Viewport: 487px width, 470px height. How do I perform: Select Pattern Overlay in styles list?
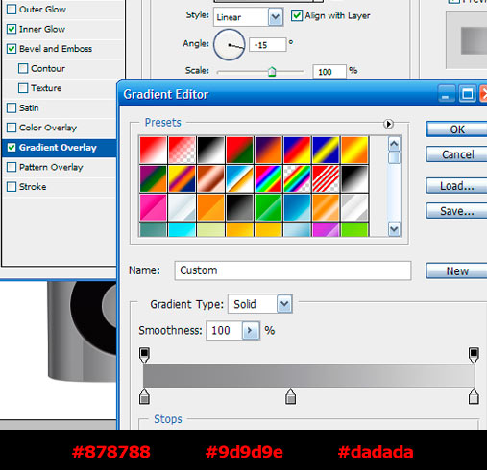[x=51, y=167]
